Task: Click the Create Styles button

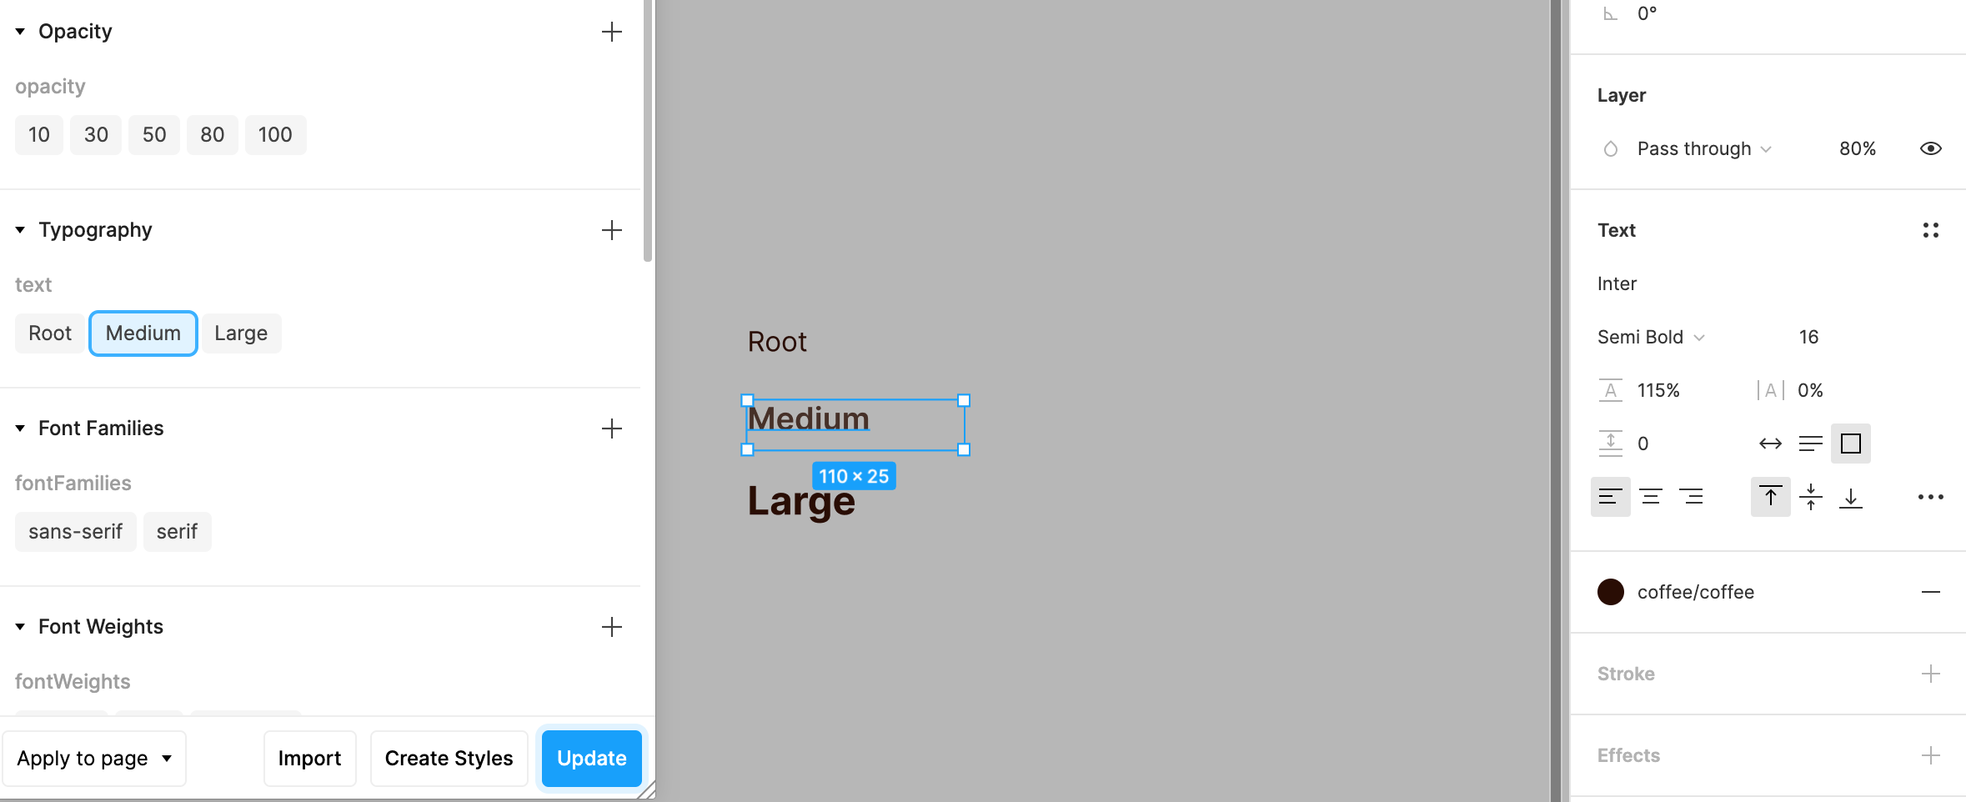Action: (x=449, y=758)
